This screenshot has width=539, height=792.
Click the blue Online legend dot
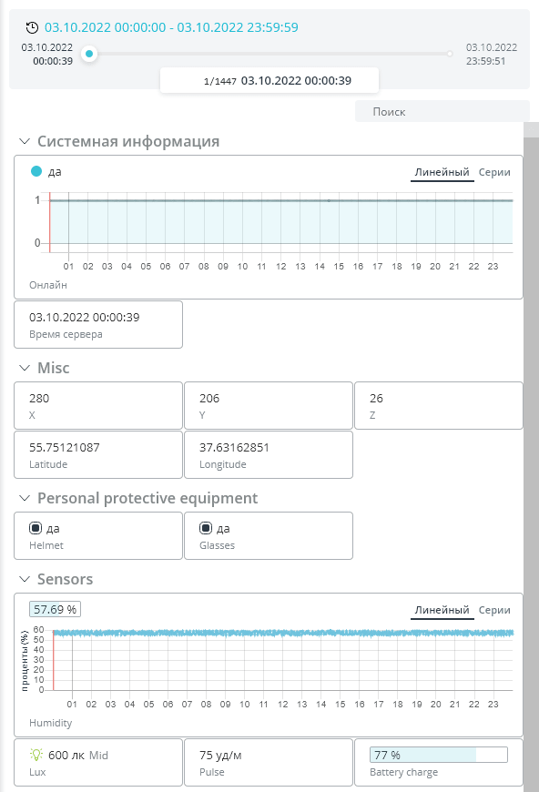pyautogui.click(x=36, y=171)
